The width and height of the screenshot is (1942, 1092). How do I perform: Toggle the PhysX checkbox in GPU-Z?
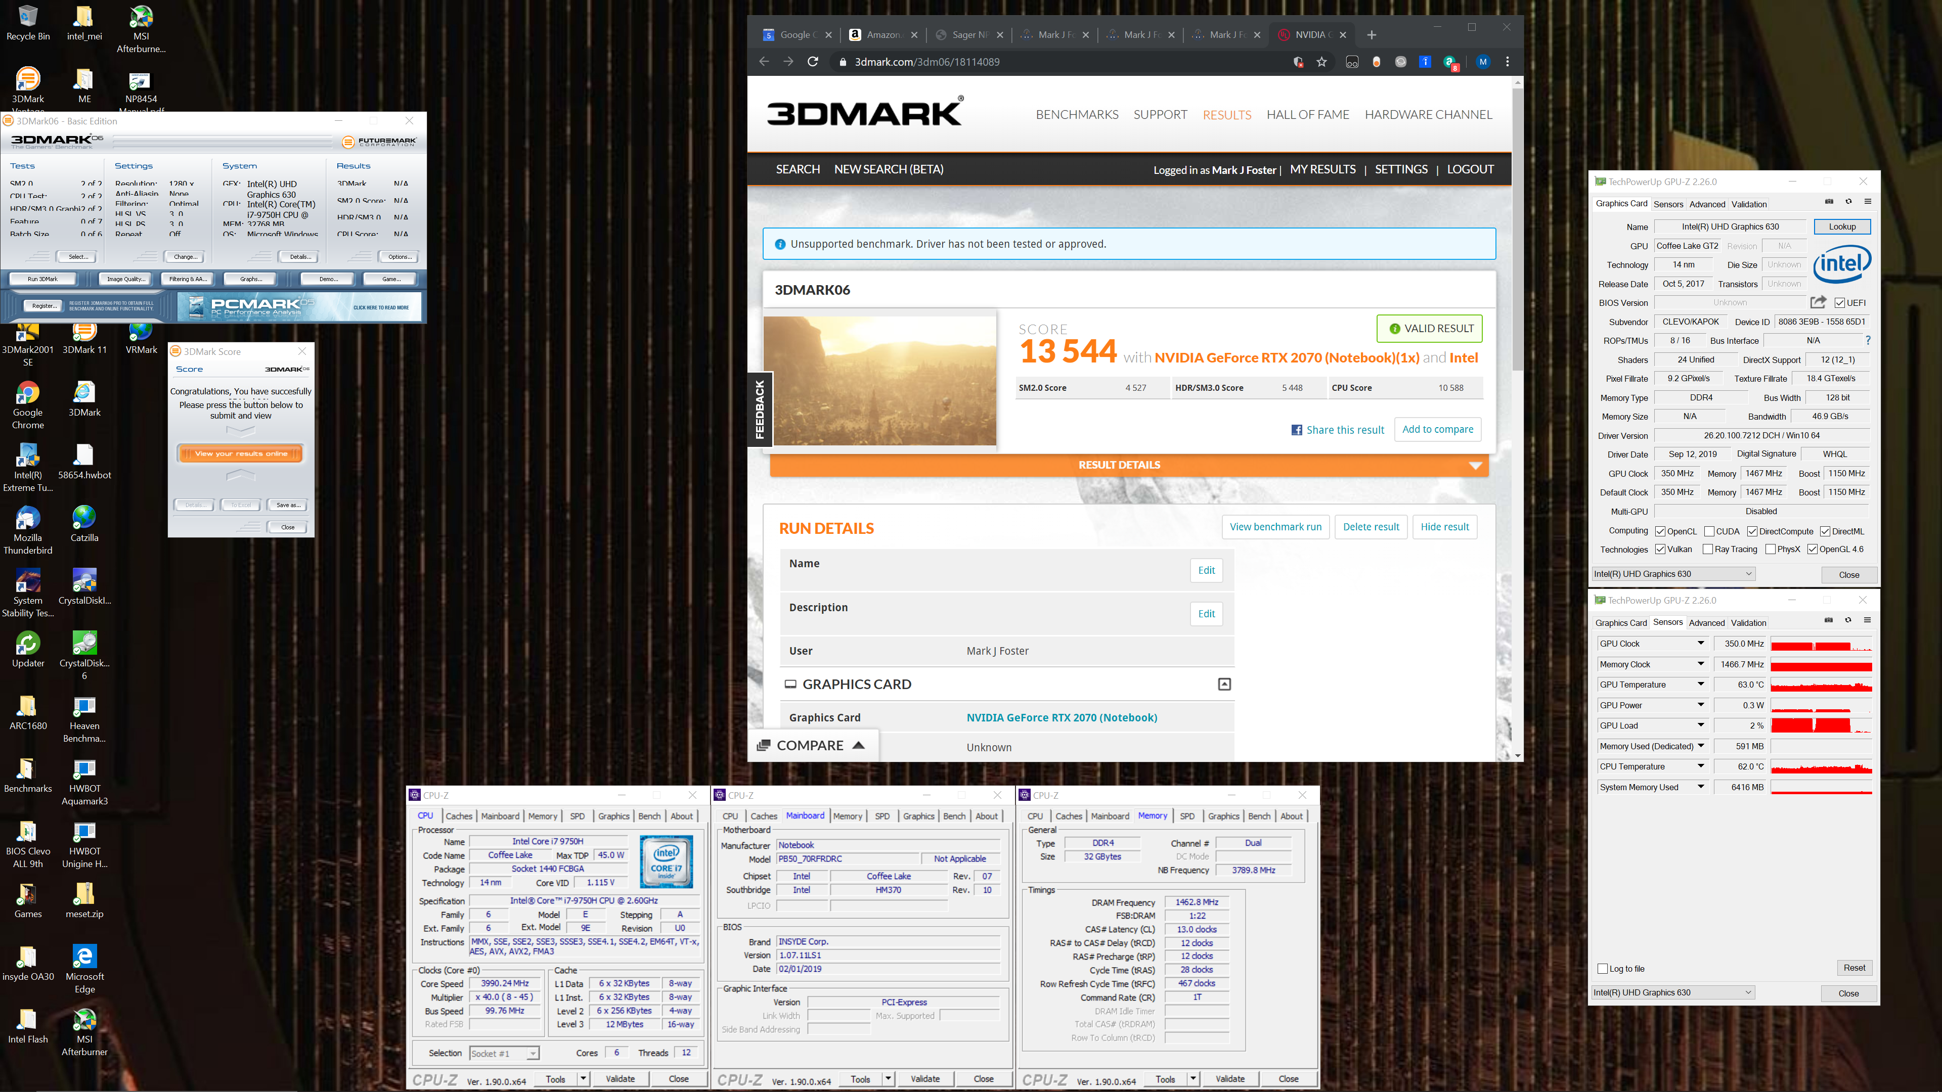pyautogui.click(x=1770, y=550)
